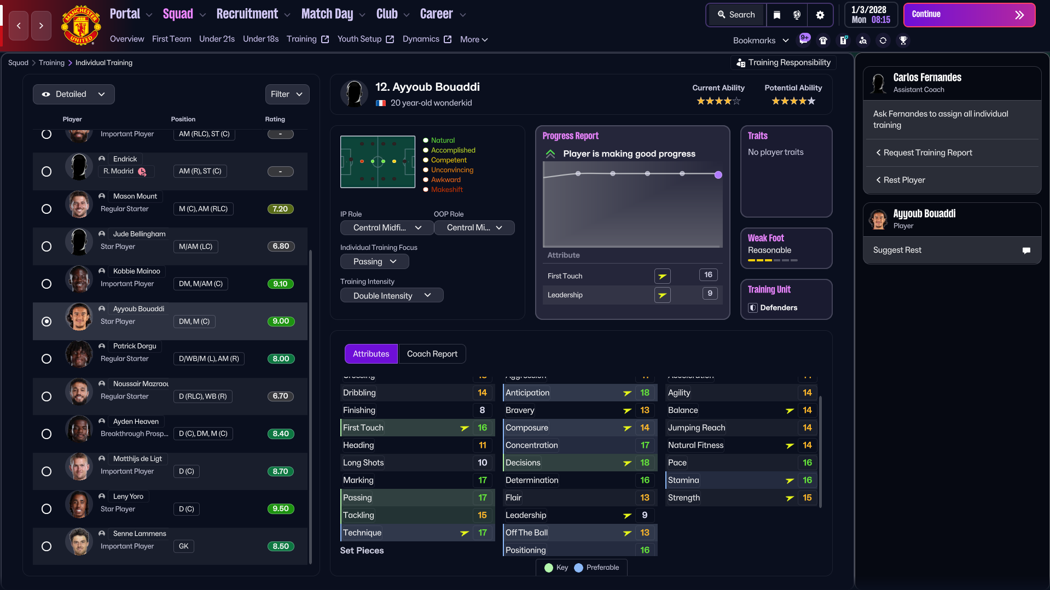1050x590 pixels.
Task: Open the world globe icon
Action: (x=797, y=15)
